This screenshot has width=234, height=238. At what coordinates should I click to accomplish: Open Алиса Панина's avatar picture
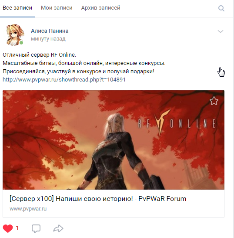tap(15, 35)
